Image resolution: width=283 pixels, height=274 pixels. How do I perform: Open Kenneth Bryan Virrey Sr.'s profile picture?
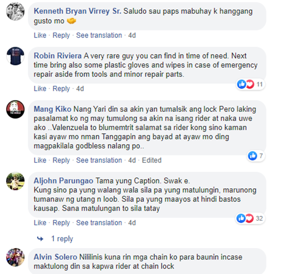click(x=15, y=11)
